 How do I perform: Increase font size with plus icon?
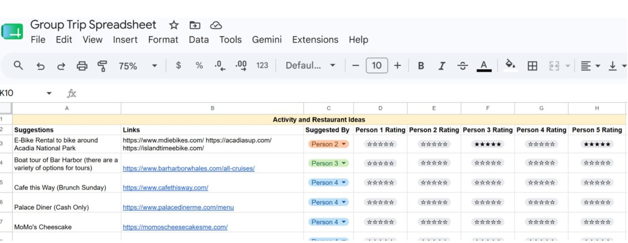[398, 65]
